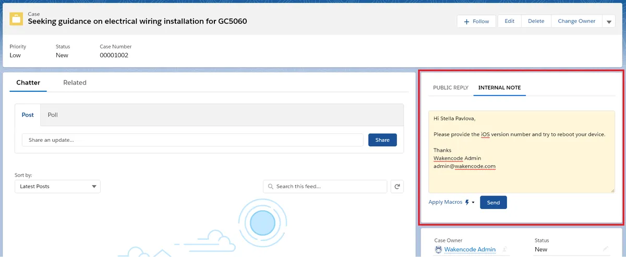Image resolution: width=626 pixels, height=257 pixels.
Task: Follow this case
Action: [x=476, y=21]
